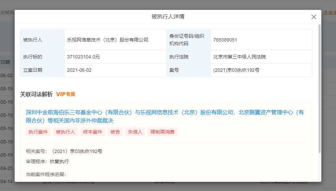Click the 失信人 tag
This screenshot has width=336, height=191.
pos(135,132)
